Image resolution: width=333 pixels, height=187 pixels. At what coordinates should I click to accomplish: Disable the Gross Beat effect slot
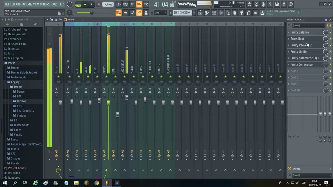pyautogui.click(x=330, y=39)
